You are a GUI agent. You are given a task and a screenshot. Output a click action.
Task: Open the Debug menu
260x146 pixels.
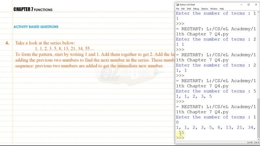point(196,9)
